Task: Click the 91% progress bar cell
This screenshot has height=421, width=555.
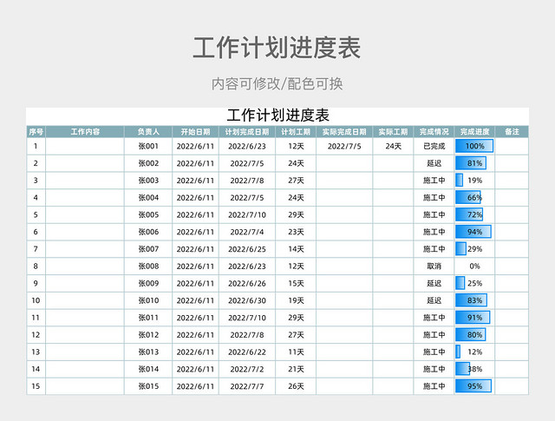Action: (474, 318)
